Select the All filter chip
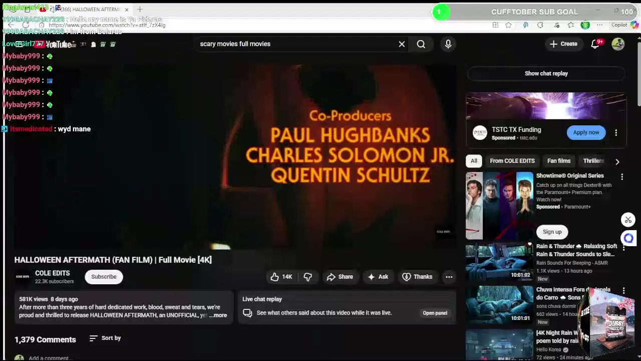 coord(474,161)
